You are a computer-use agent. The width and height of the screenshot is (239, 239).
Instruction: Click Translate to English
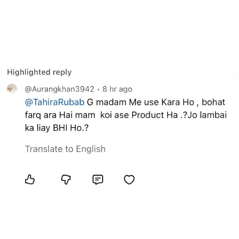(x=65, y=149)
